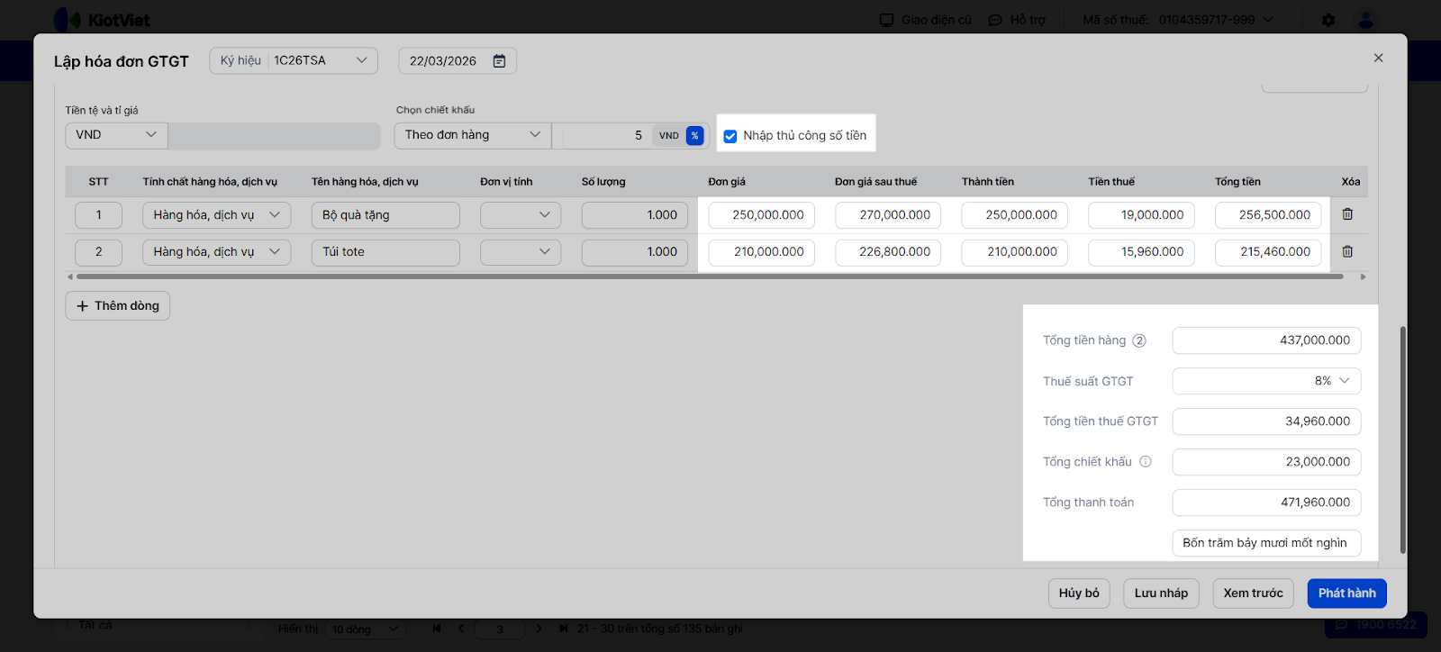
Task: Click Tiền thuế field showing 15,960.000
Action: click(x=1142, y=252)
